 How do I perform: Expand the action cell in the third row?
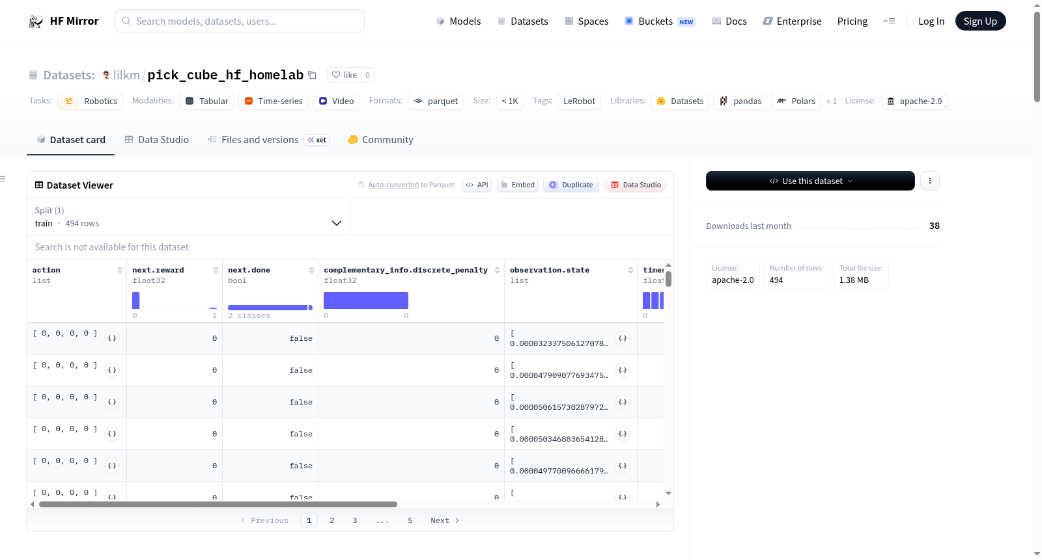click(112, 402)
